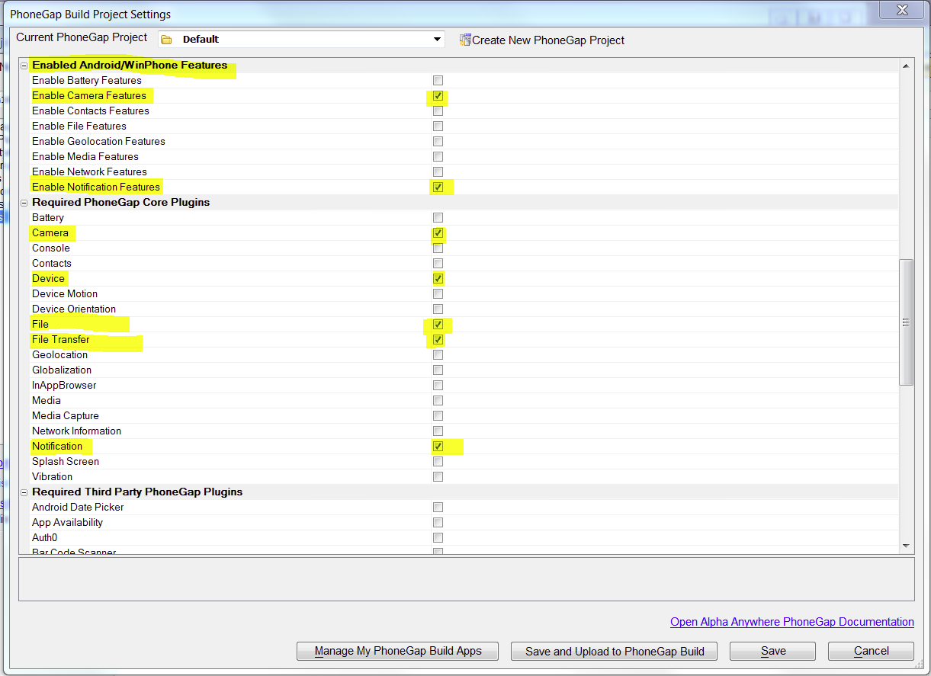Click the folder icon in project dropdown
931x676 pixels.
click(x=166, y=40)
